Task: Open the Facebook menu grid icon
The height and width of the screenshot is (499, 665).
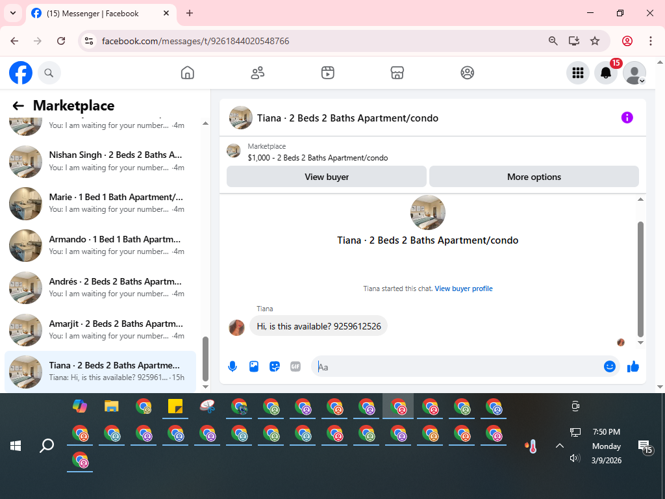Action: tap(577, 73)
